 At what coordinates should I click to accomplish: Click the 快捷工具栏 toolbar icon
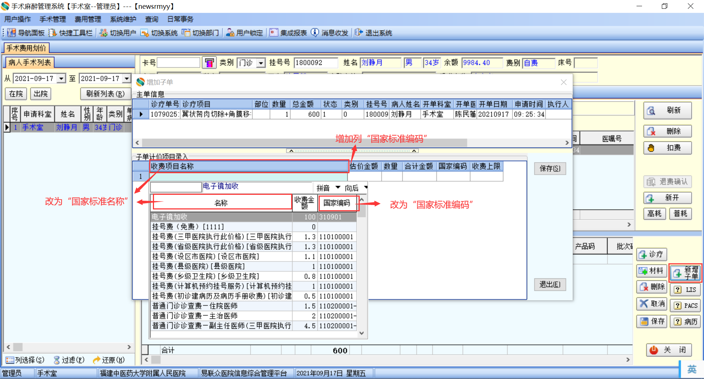(x=52, y=33)
